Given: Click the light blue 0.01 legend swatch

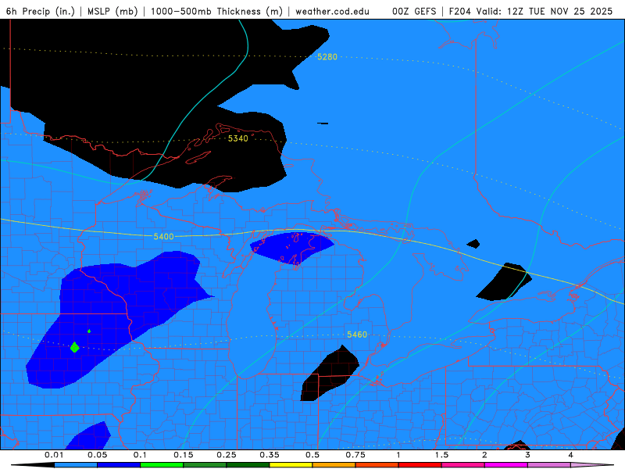Looking at the screenshot, I should (76, 465).
